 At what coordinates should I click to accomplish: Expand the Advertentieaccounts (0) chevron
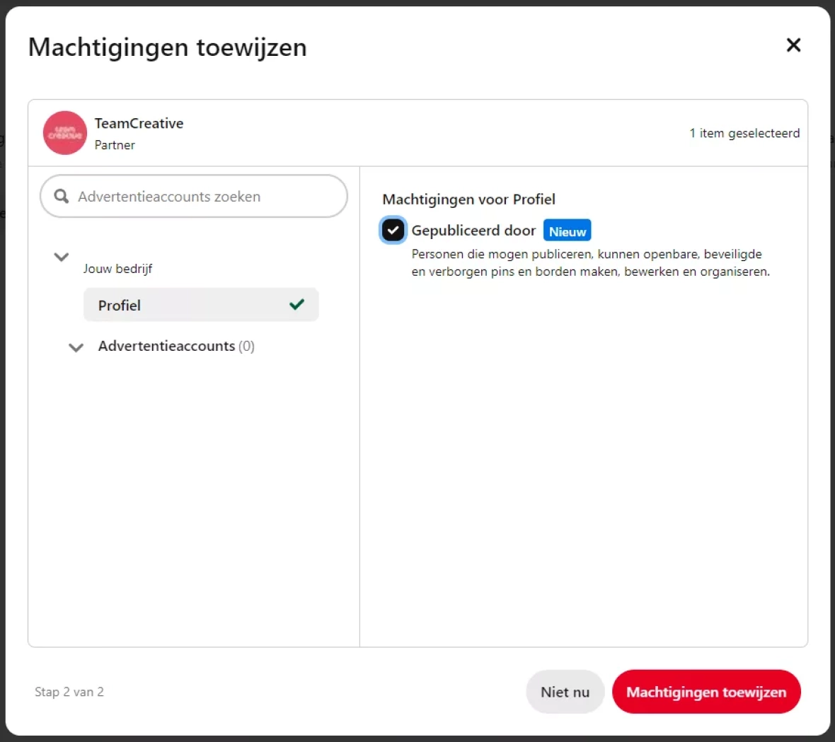point(76,347)
